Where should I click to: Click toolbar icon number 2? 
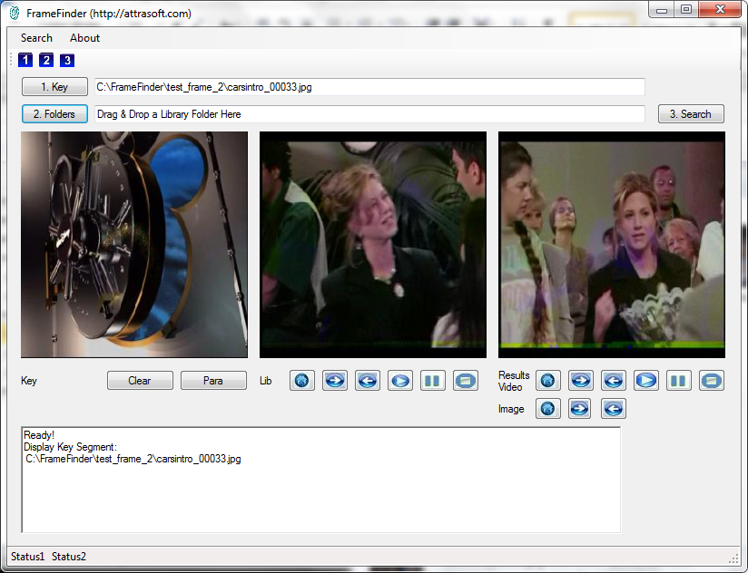(x=46, y=60)
